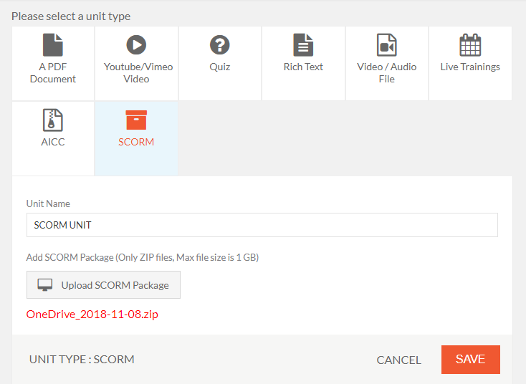This screenshot has width=526, height=384.
Task: Click 'Please select a unit type' heading
Action: [71, 16]
